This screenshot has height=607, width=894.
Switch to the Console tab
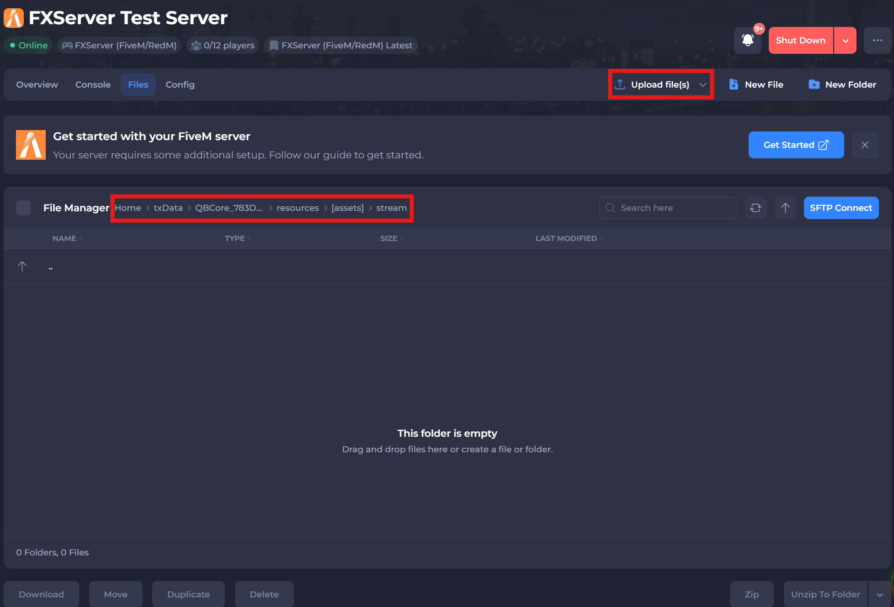(x=93, y=85)
